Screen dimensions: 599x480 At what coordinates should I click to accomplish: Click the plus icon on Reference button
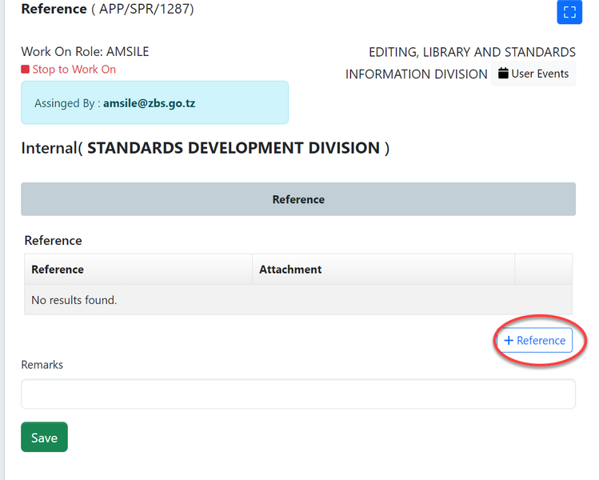point(509,340)
